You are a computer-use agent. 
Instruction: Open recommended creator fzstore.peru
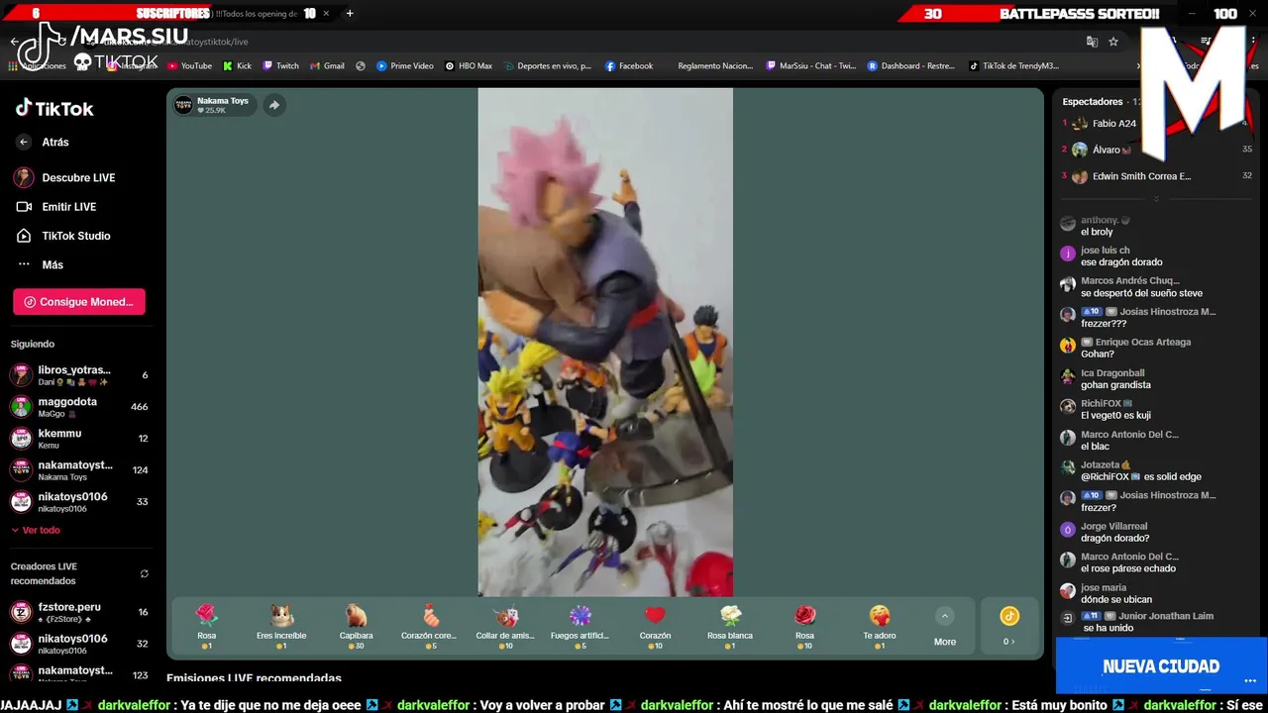[79, 612]
